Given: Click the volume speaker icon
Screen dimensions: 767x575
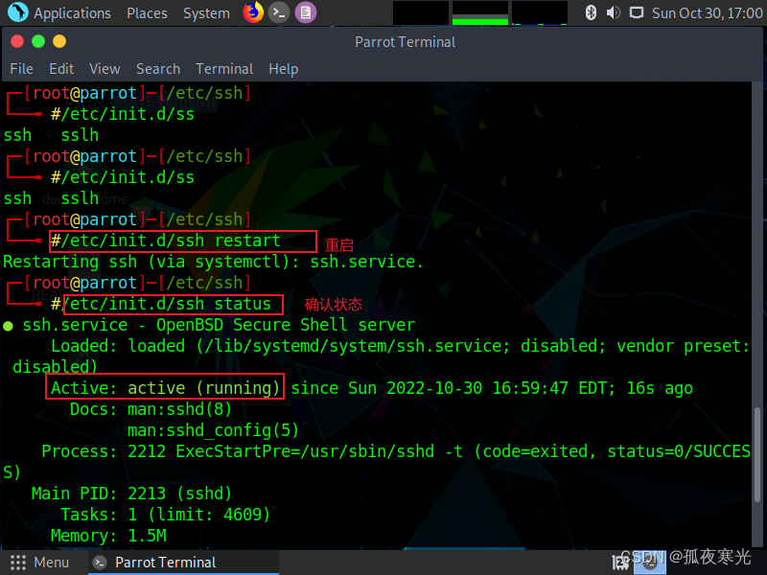Looking at the screenshot, I should tap(612, 12).
